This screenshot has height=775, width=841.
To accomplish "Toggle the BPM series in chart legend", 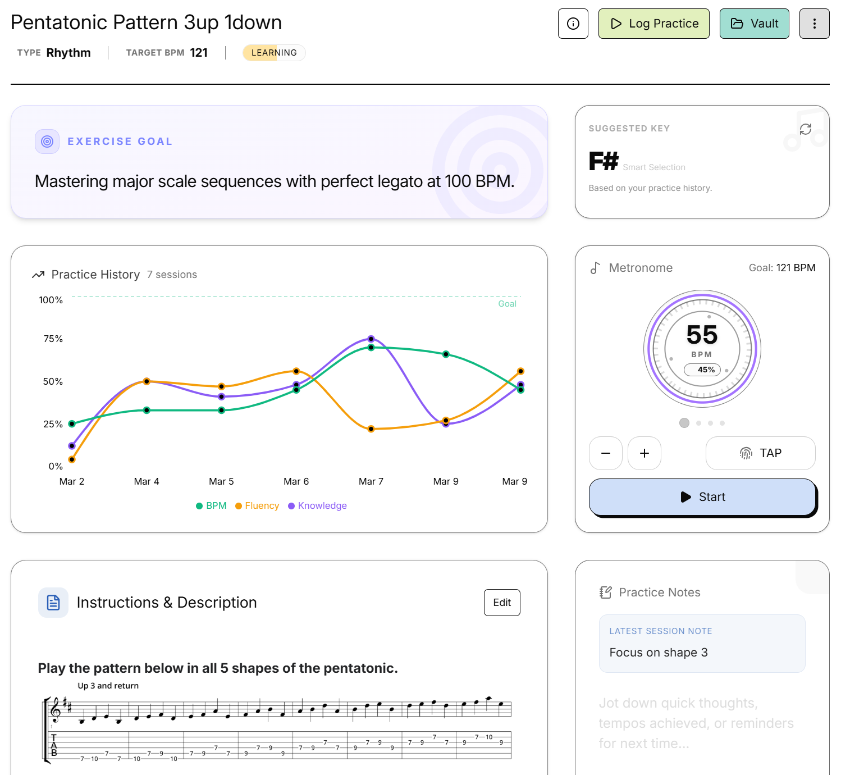I will (211, 506).
